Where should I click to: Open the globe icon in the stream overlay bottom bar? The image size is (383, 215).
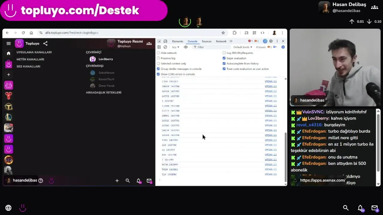click(8, 208)
